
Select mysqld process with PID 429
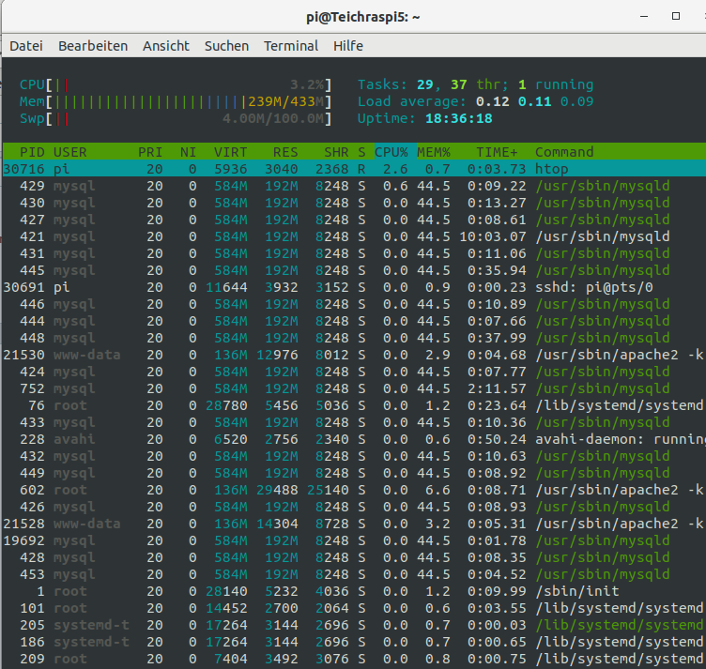pos(354,186)
